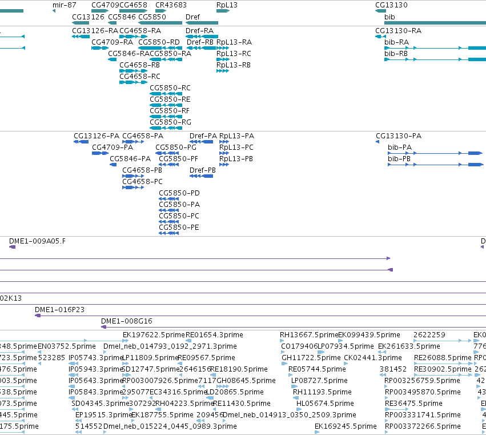
Task: Open the RpL13 gene feature label
Action: tap(227, 5)
